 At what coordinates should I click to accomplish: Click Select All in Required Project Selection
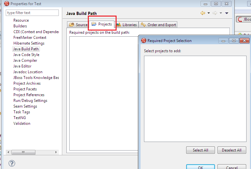[x=201, y=150]
